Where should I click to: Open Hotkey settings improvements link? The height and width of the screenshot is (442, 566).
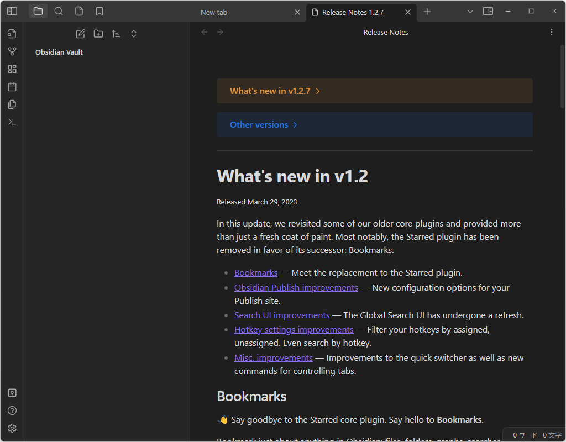tap(294, 330)
